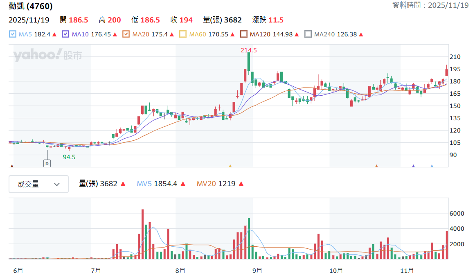
Task: Click the 94.5 low price label
Action: (x=69, y=157)
